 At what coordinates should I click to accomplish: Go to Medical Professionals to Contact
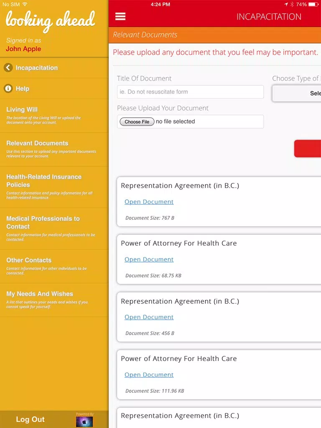(54, 229)
